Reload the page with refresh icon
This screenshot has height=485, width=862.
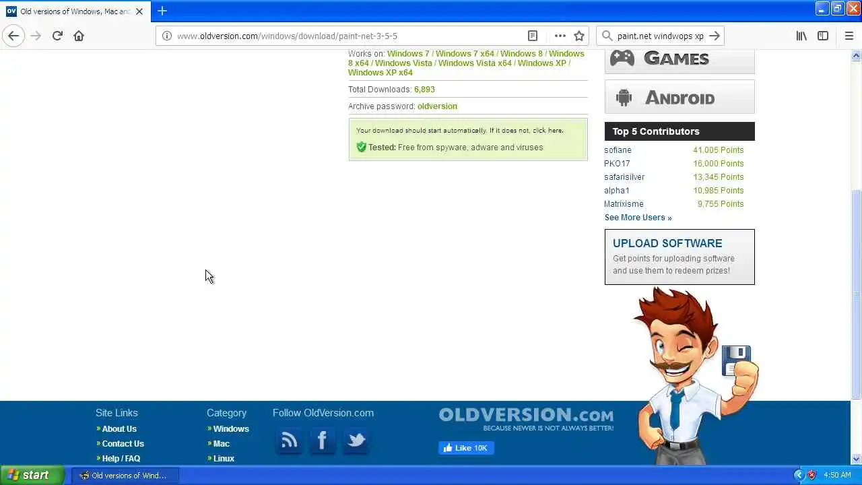pos(57,36)
